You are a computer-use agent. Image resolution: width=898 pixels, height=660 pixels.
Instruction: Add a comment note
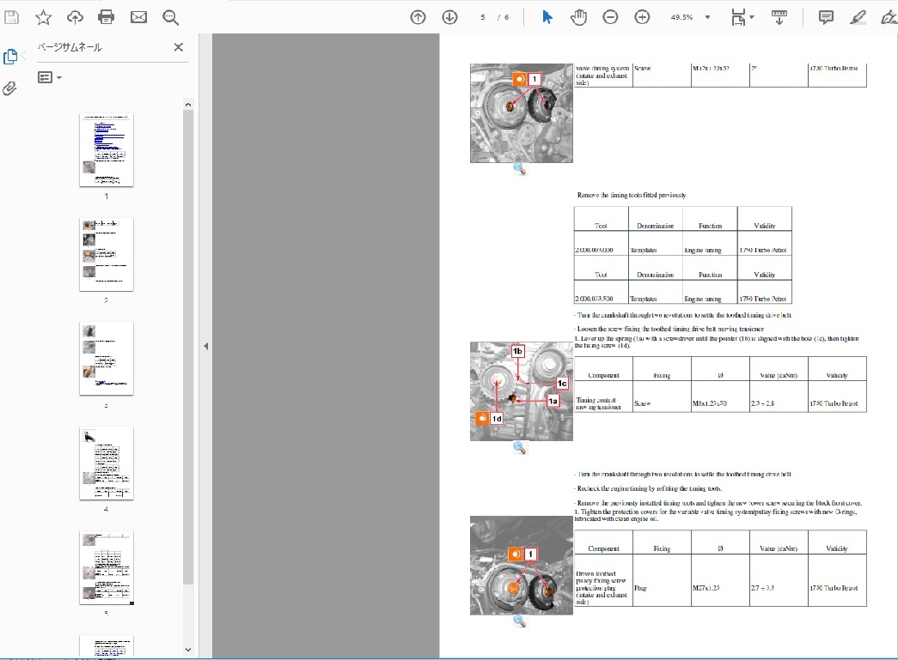[x=826, y=17]
